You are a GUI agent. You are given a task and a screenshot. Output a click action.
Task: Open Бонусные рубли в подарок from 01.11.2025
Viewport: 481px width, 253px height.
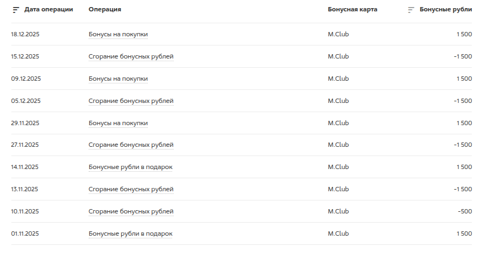pos(130,233)
